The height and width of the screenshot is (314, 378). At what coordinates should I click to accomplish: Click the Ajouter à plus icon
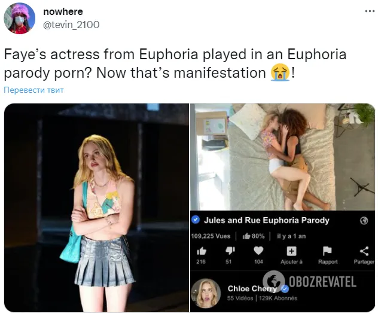pos(291,251)
